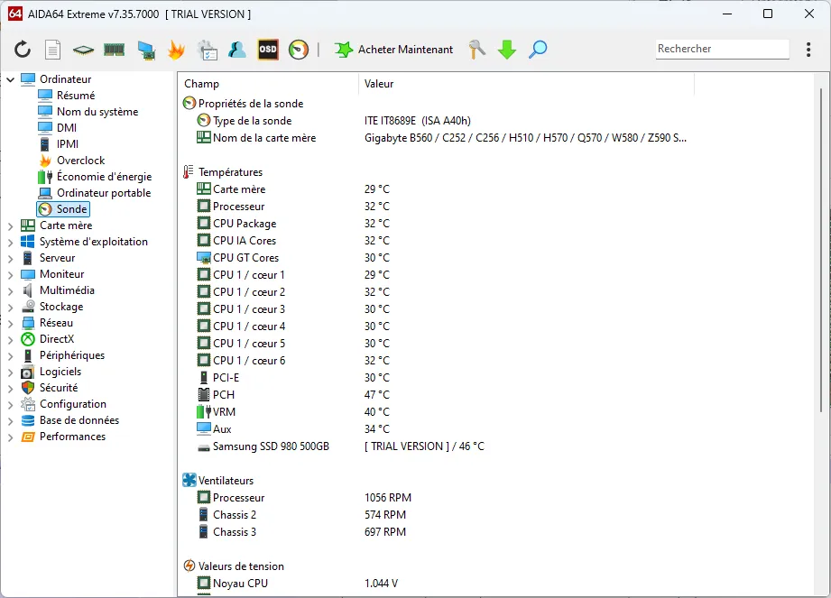Expand the Moniteur node
The width and height of the screenshot is (831, 598).
pyautogui.click(x=11, y=275)
